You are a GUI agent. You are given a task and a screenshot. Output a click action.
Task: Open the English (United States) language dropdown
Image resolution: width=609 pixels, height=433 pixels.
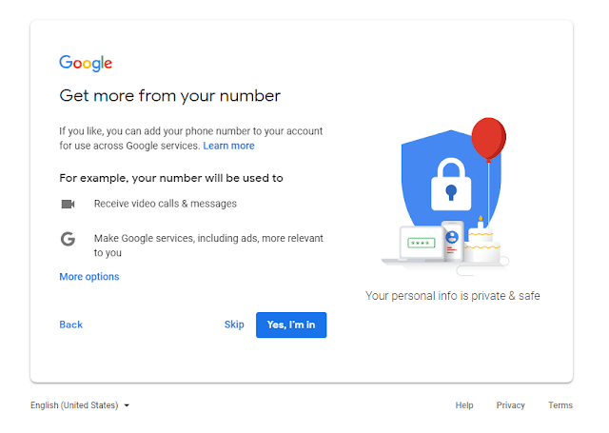point(80,405)
